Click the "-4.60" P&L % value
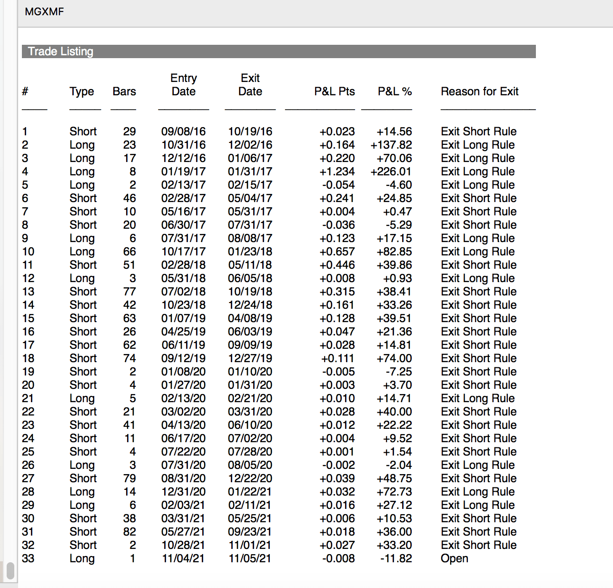The width and height of the screenshot is (613, 588). pos(399,185)
